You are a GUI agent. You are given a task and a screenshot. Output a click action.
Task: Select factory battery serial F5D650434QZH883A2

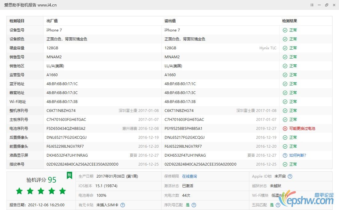pos(66,129)
